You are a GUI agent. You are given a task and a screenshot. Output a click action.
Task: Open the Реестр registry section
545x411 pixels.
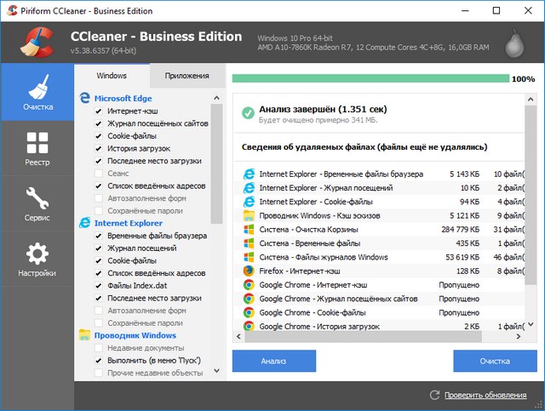coord(37,148)
